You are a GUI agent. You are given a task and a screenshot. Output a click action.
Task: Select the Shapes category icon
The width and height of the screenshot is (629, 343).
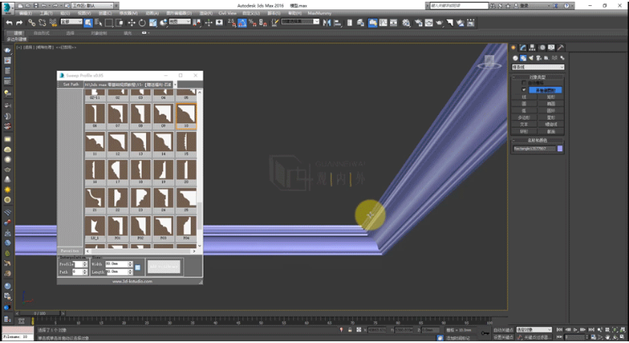click(523, 58)
